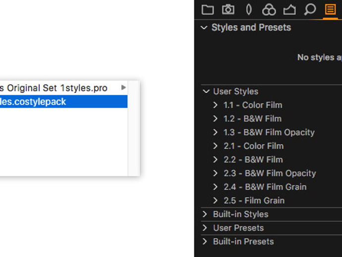The height and width of the screenshot is (257, 342).
Task: Select the highlighted .costylepack file entry
Action: tap(63, 102)
